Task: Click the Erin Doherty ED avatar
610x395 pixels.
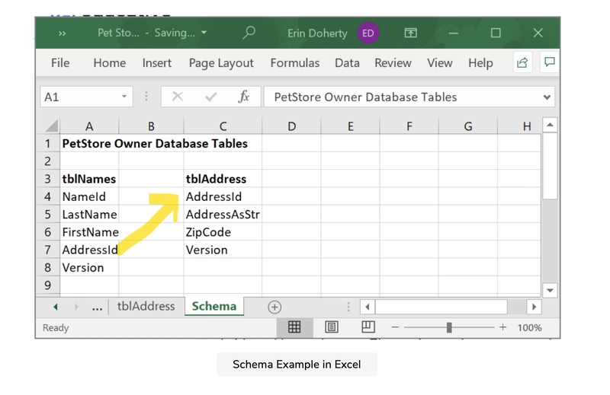Action: coord(368,33)
